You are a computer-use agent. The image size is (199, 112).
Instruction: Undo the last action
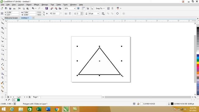tap(33, 8)
